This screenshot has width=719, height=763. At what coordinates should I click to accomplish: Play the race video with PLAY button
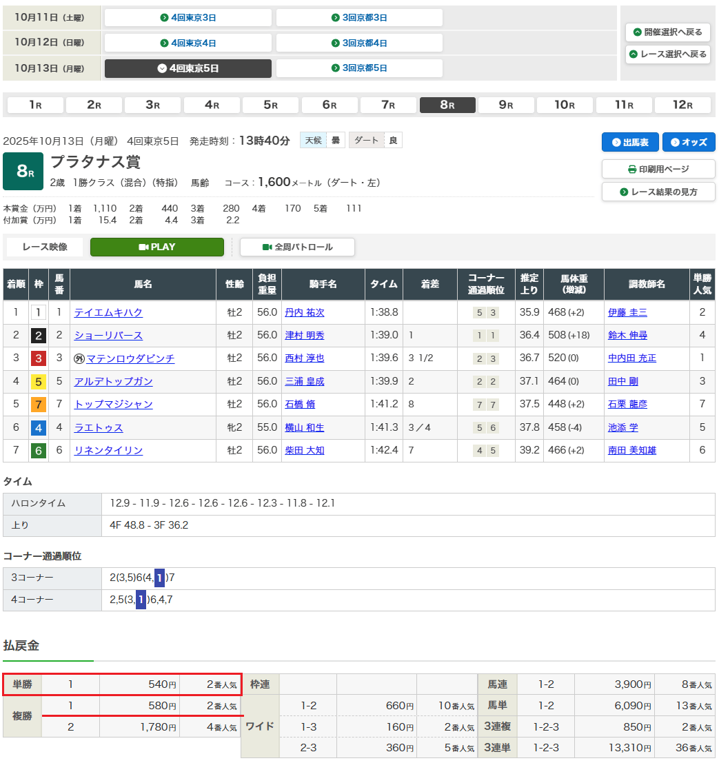156,247
